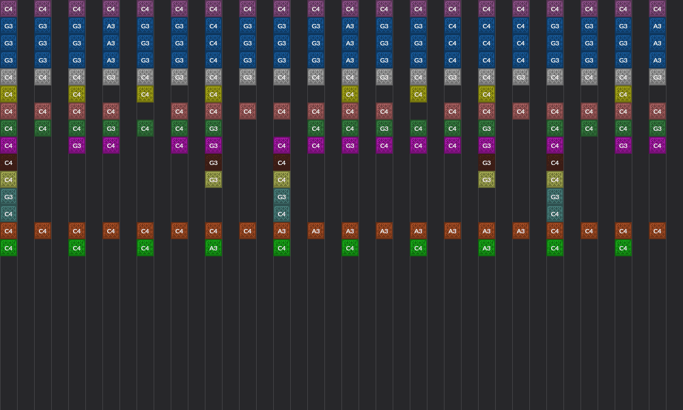Toggle the teal C4 step in column seventeen
The height and width of the screenshot is (410, 683).
tap(555, 214)
